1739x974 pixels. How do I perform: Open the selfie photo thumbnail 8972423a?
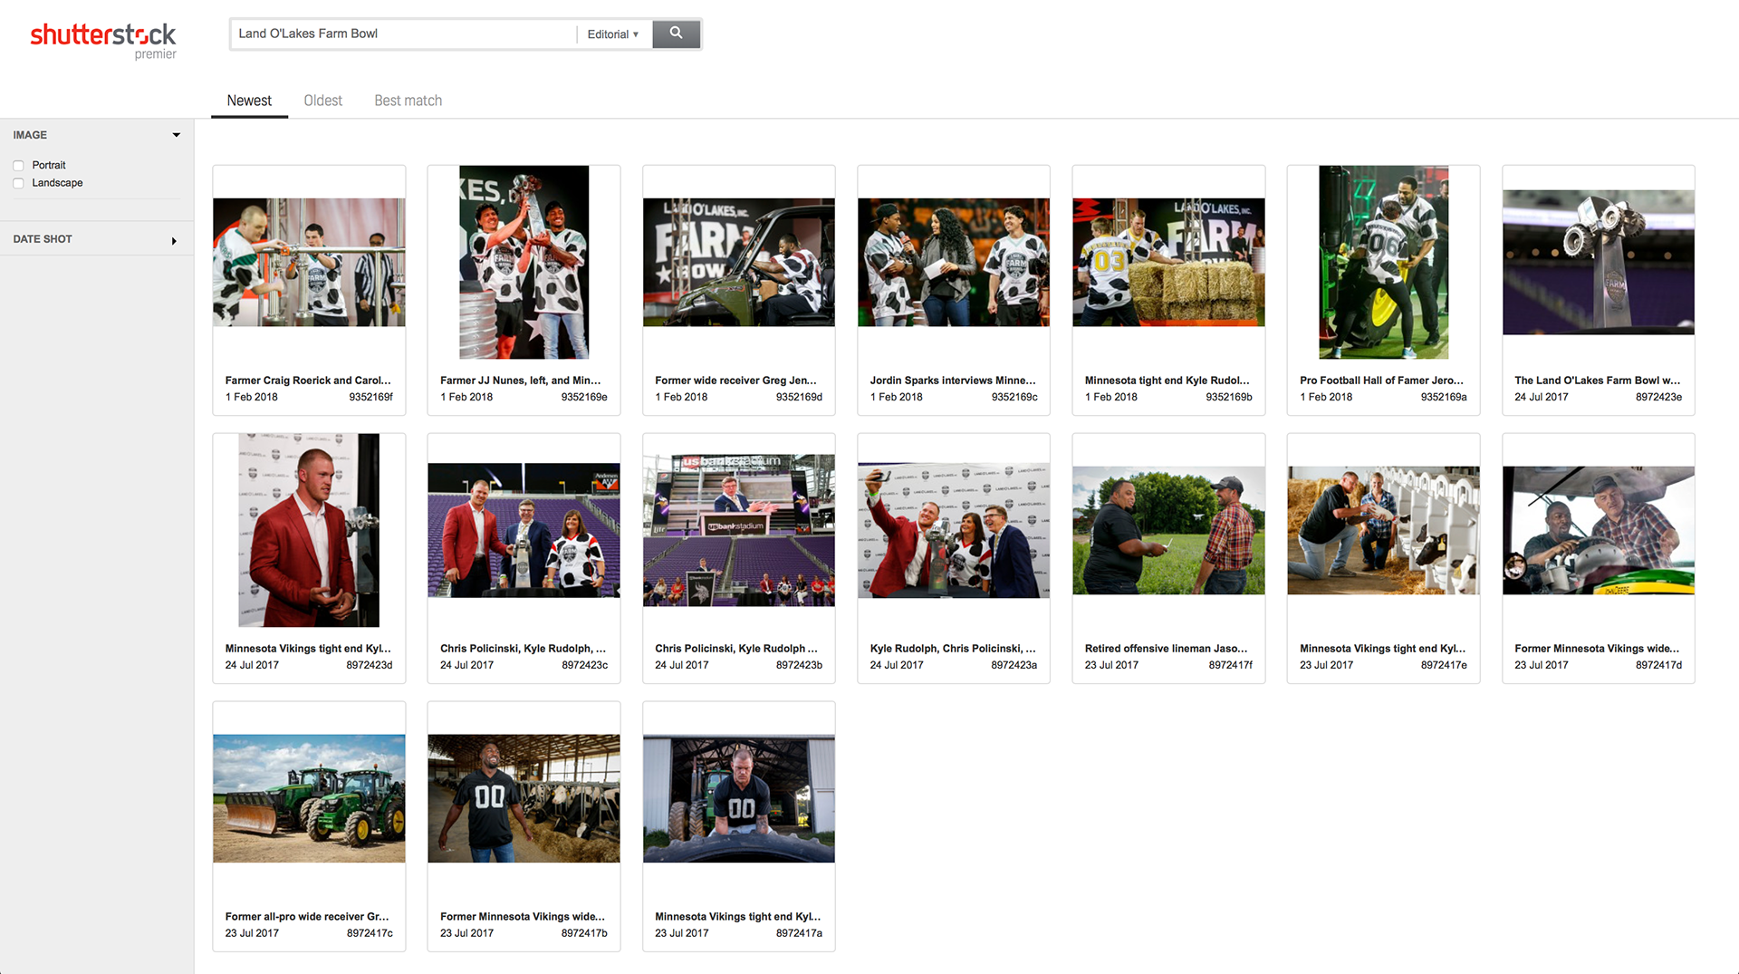954,530
